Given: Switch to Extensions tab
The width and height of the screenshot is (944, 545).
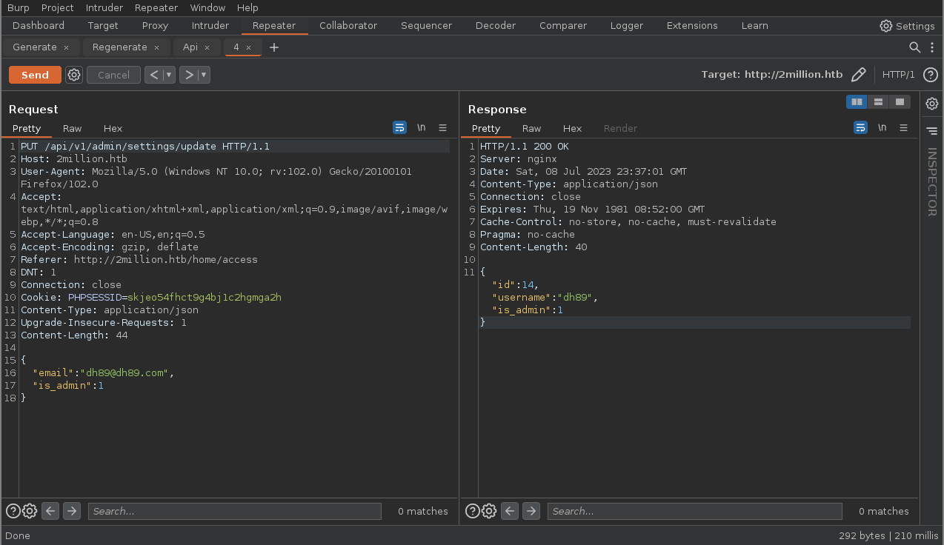Looking at the screenshot, I should coord(692,25).
